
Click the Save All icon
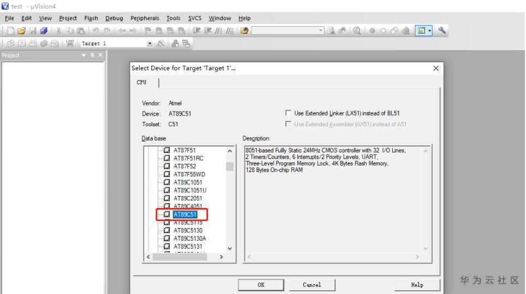(44, 31)
